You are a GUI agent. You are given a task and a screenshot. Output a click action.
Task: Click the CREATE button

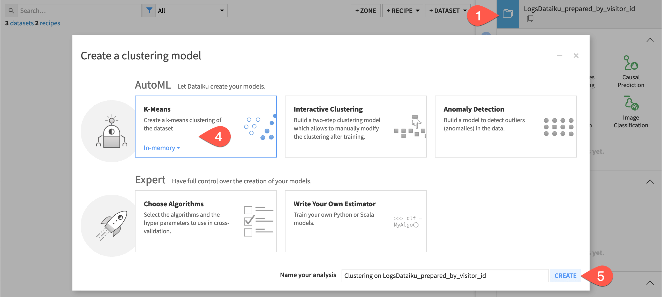coord(565,276)
